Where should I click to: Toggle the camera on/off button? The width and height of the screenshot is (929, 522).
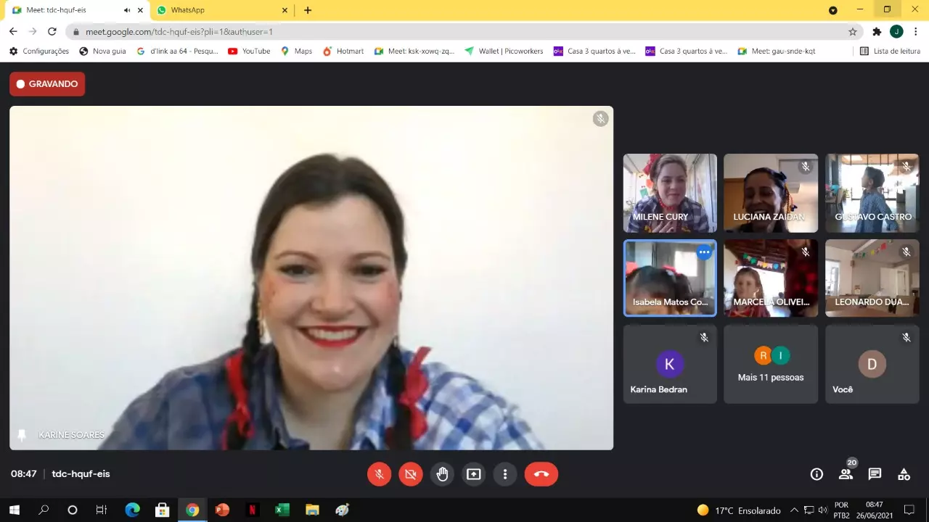pos(411,474)
